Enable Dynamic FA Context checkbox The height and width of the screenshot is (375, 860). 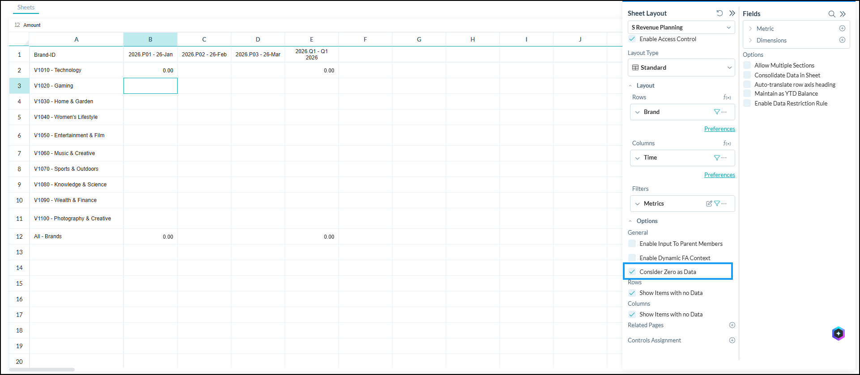[632, 258]
